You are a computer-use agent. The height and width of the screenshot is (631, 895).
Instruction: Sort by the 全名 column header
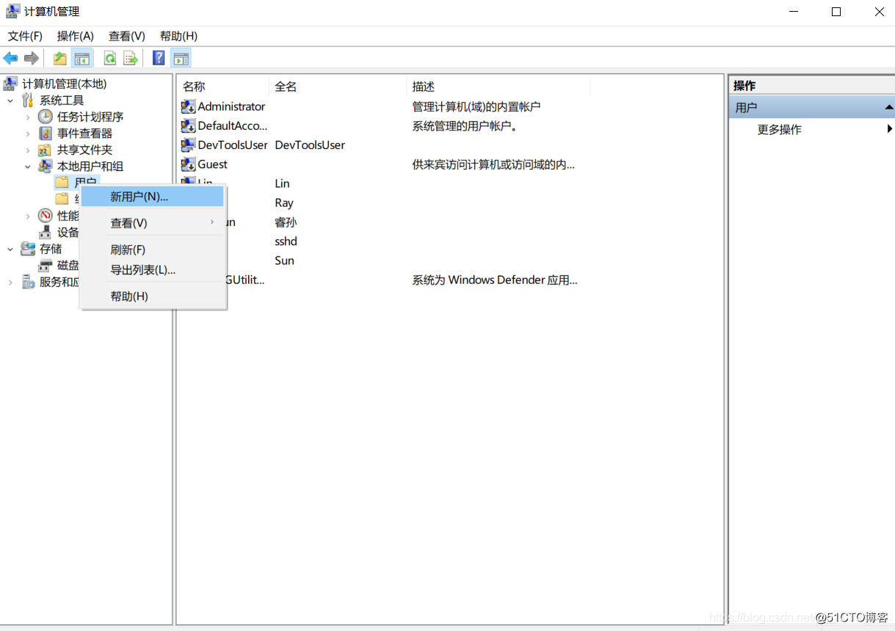pos(338,87)
